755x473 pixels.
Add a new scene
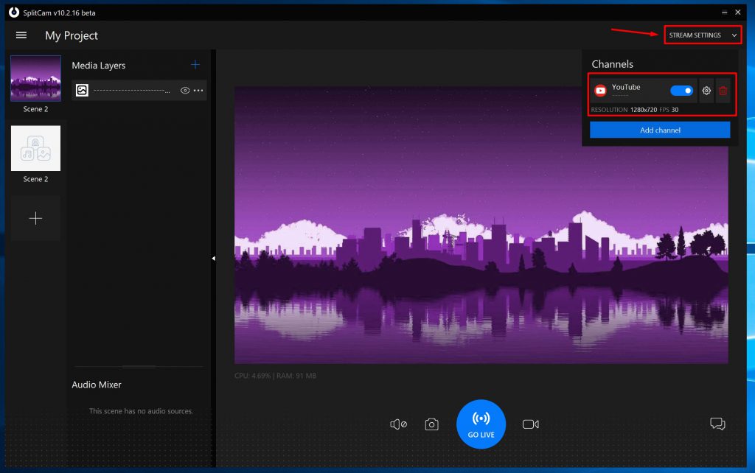pos(35,219)
